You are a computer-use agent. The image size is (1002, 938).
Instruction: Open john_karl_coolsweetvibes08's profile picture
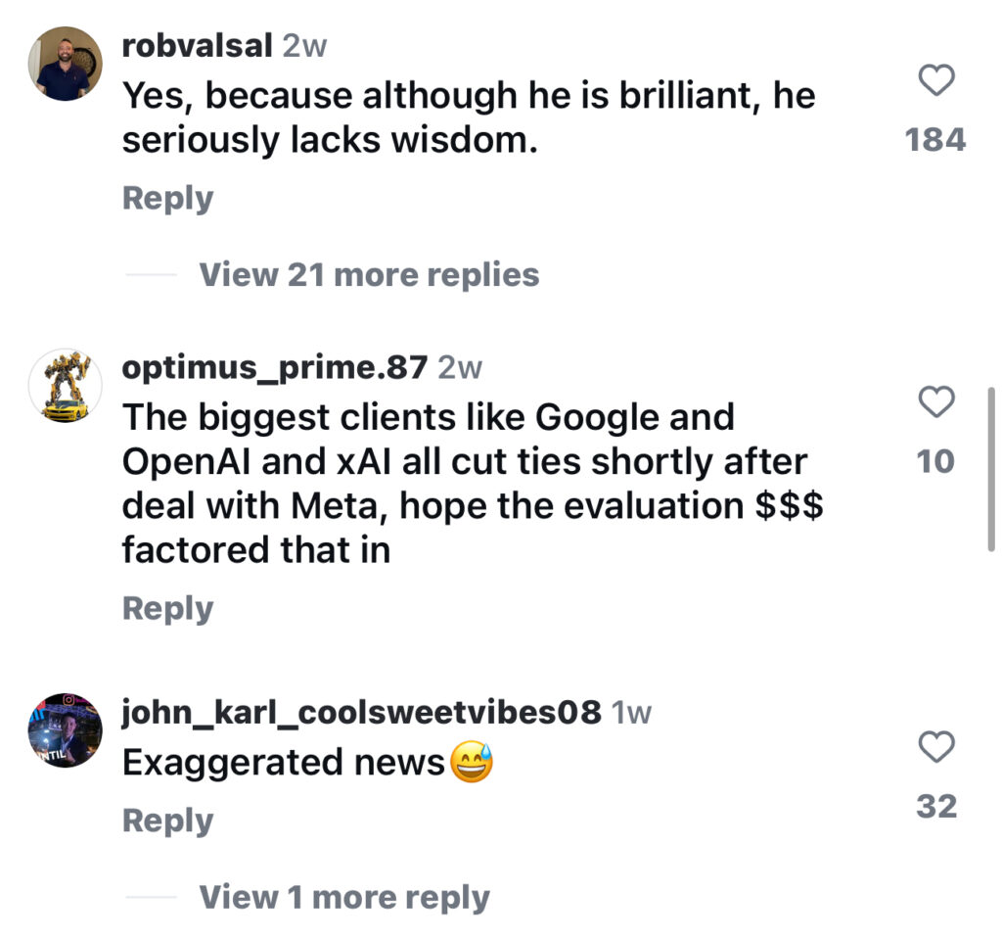click(65, 730)
